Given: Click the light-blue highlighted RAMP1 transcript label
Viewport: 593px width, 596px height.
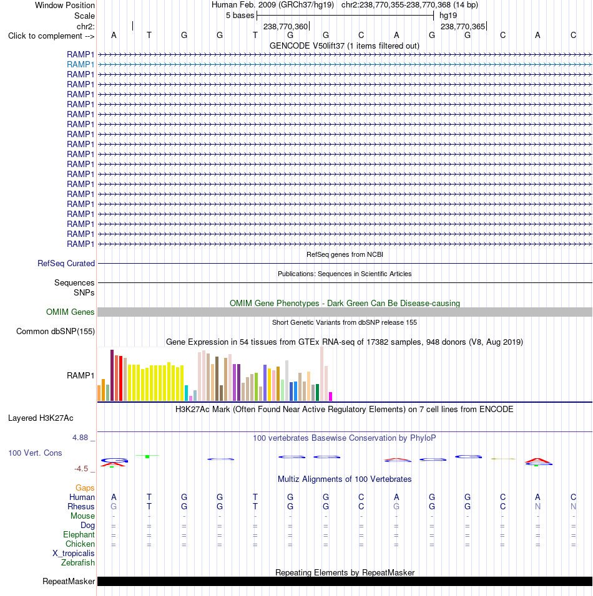Looking at the screenshot, I should click(x=81, y=65).
